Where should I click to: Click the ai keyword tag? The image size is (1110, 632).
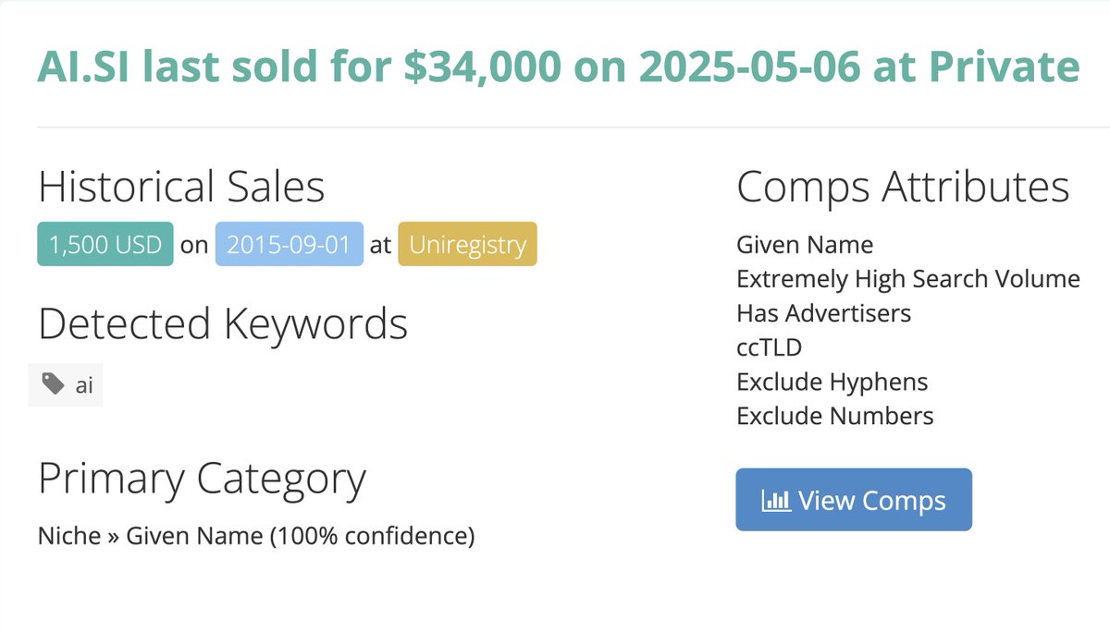tap(66, 384)
